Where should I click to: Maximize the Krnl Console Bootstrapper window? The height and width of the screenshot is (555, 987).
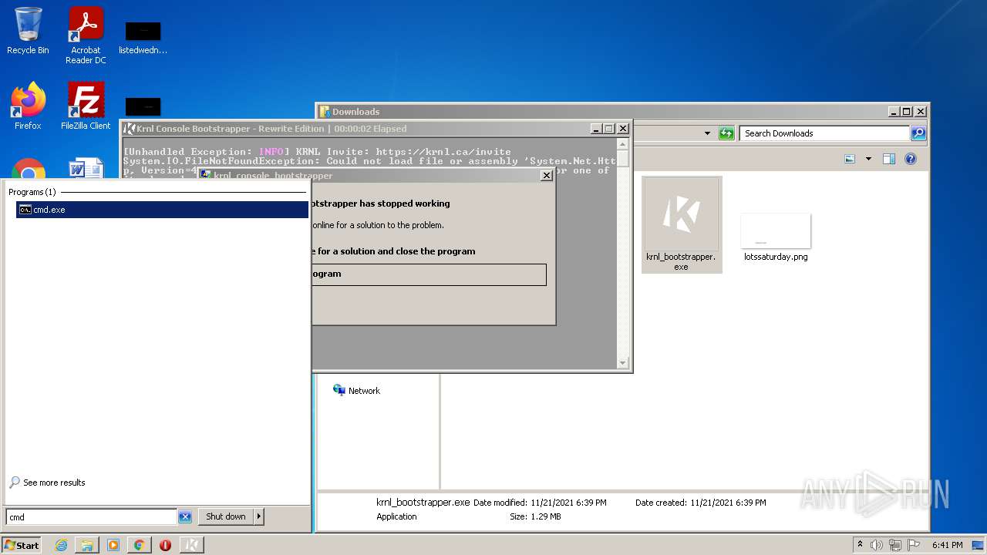[x=609, y=129]
